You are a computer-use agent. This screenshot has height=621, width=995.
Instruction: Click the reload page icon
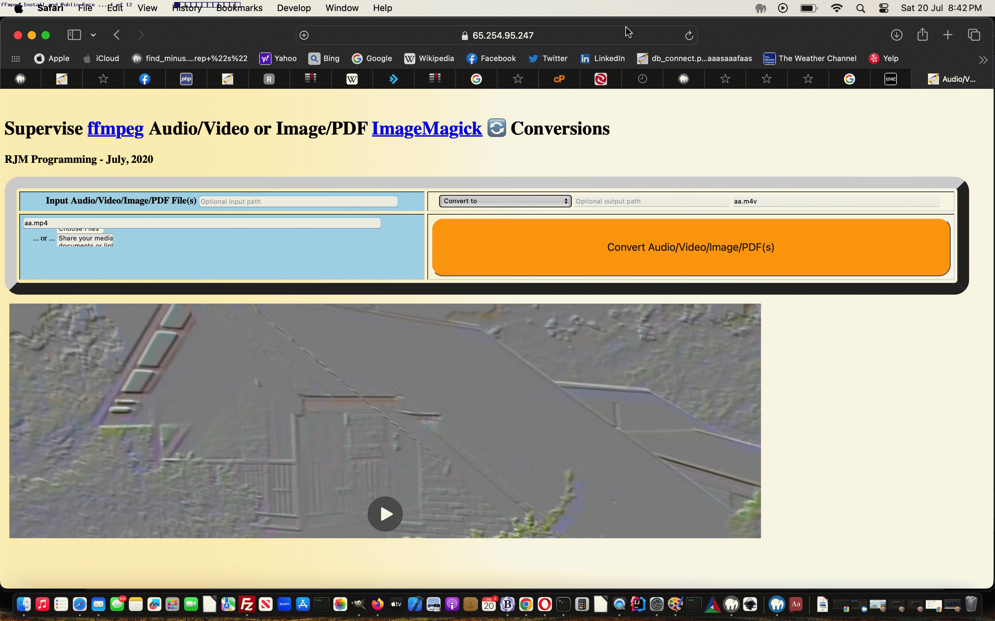coord(689,36)
